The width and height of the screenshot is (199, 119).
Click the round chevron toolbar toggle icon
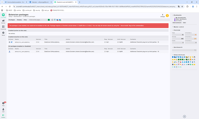[x=52, y=20]
